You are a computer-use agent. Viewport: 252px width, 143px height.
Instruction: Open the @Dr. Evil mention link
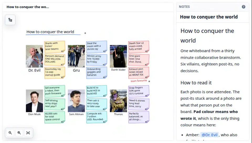tap(209, 135)
